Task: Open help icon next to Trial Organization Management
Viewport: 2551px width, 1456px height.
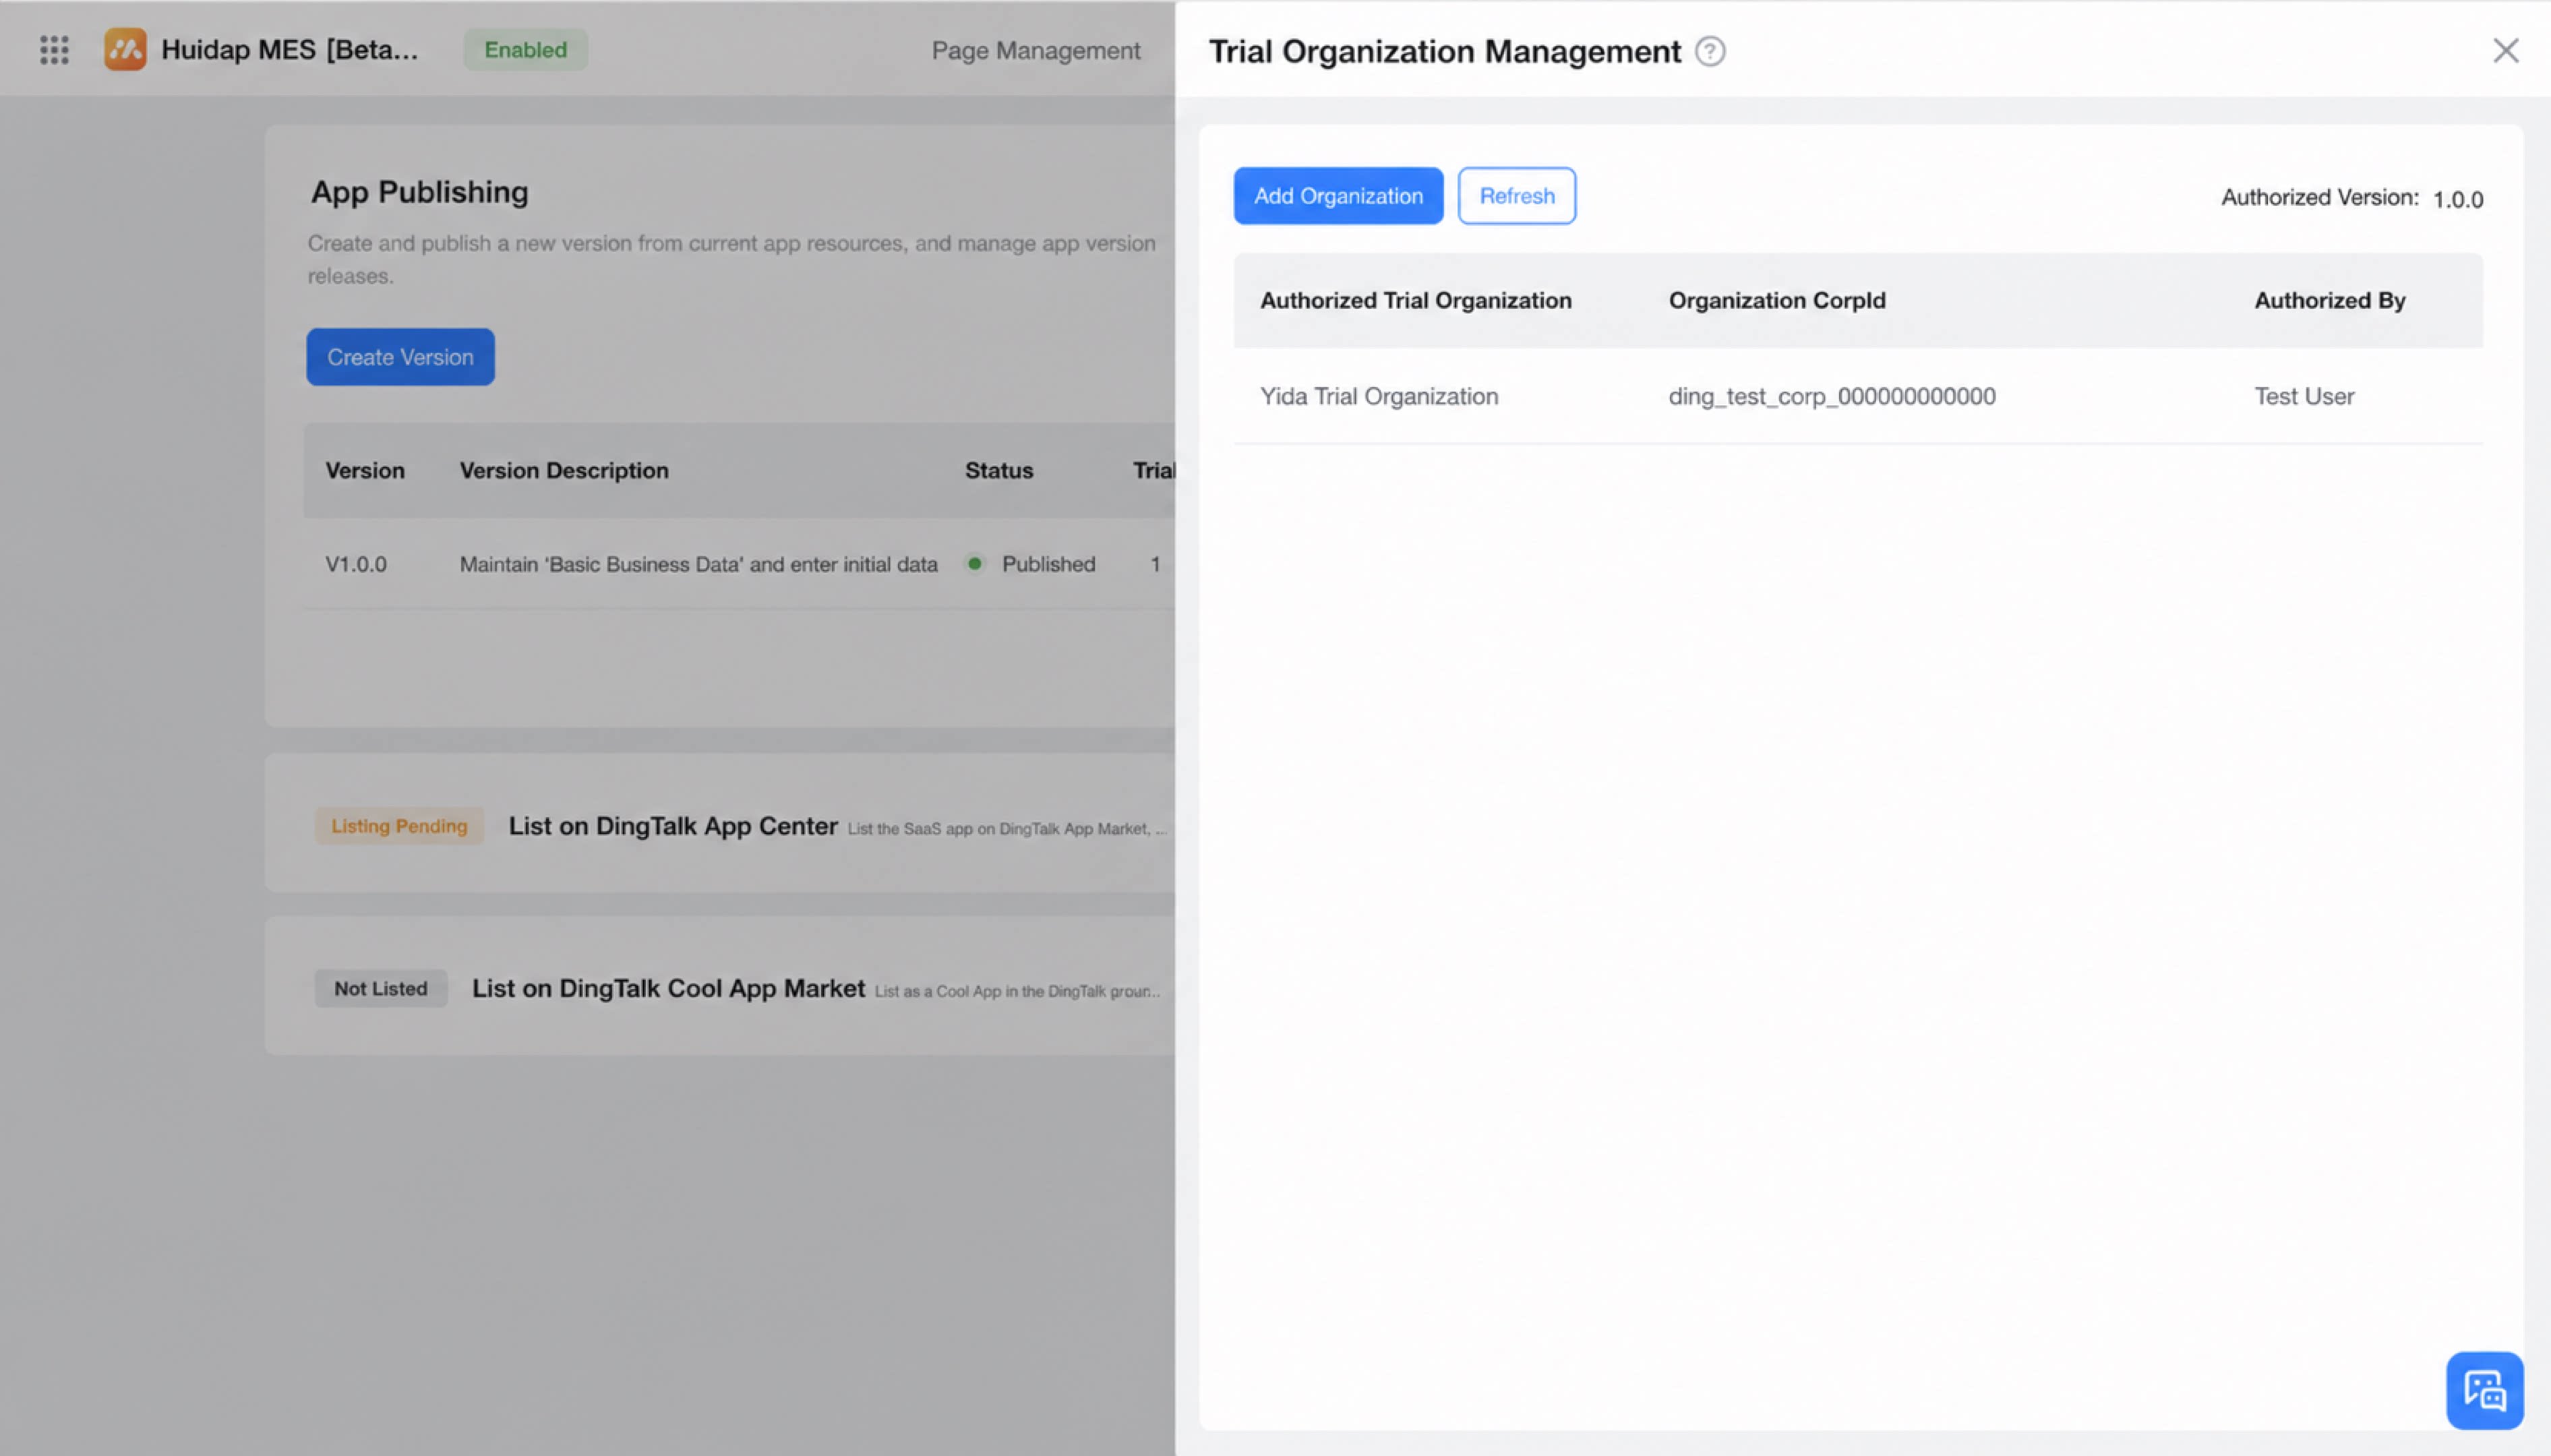Action: 1710,51
